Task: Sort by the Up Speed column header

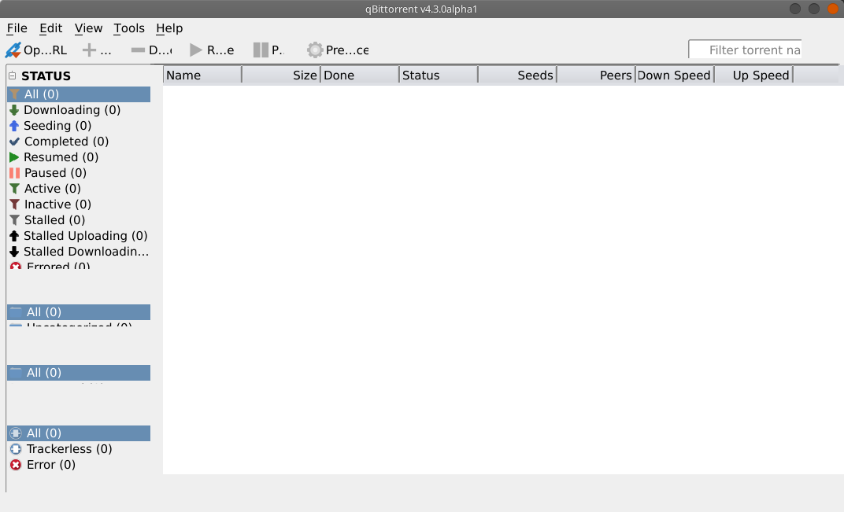Action: point(753,76)
